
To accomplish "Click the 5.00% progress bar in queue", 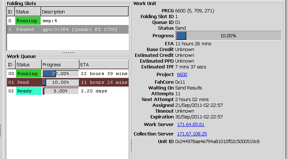I will point(61,91).
